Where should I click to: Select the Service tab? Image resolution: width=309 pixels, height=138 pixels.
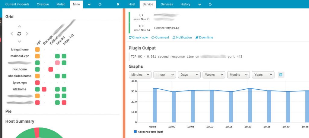tap(148, 4)
